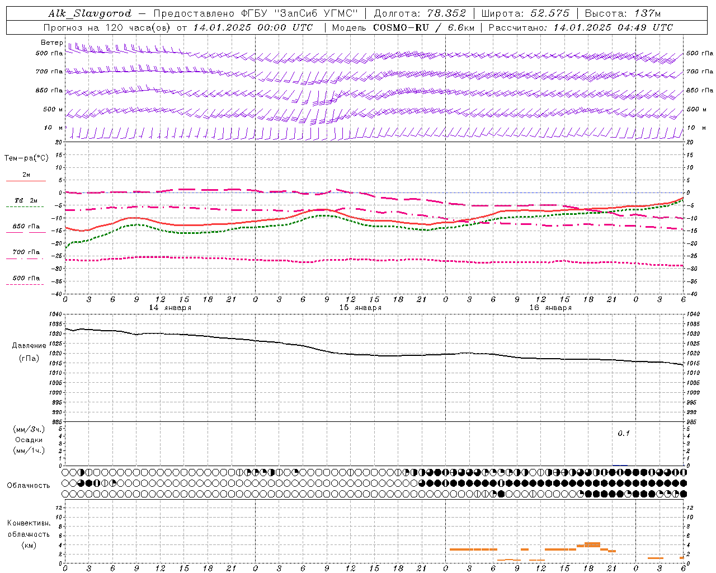Click the (мм/1ч.) precipitation unit label
This screenshot has height=573, width=716.
(29, 450)
